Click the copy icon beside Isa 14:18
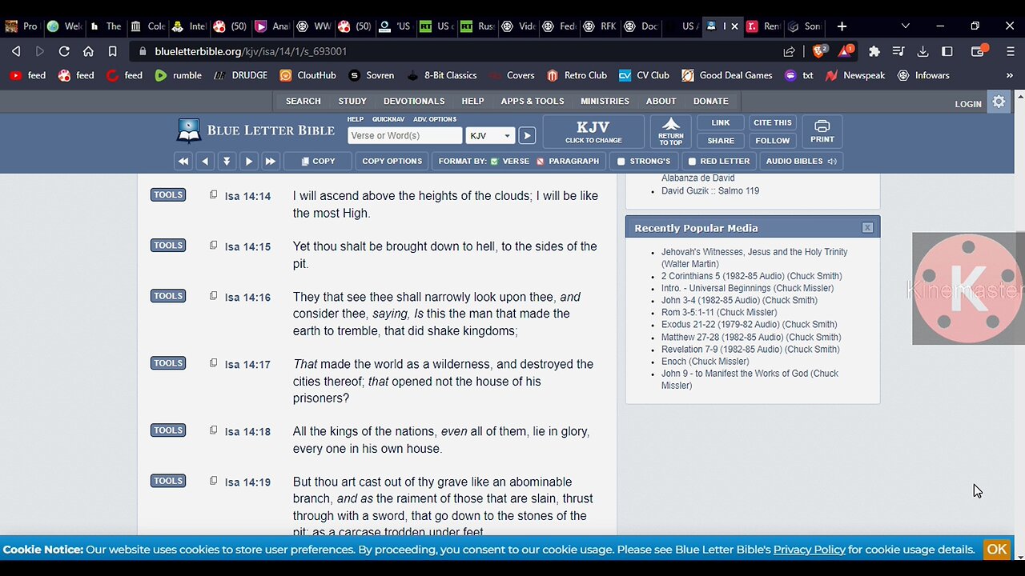The image size is (1025, 576). point(213,430)
